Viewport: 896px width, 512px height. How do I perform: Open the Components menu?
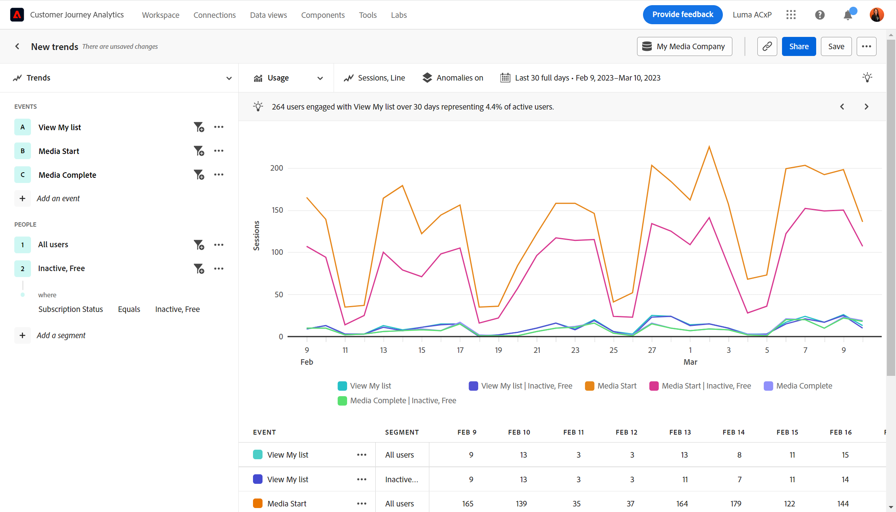point(322,15)
